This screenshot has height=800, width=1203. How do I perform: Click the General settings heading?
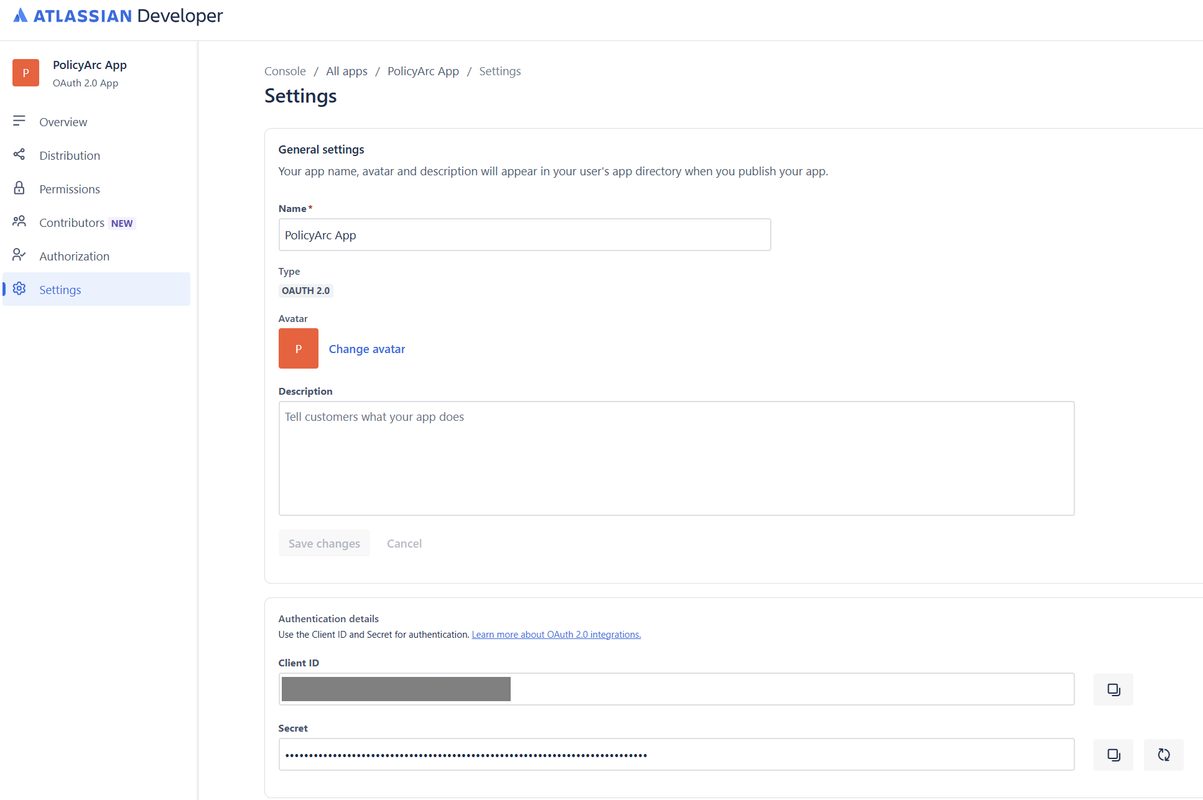(x=322, y=149)
